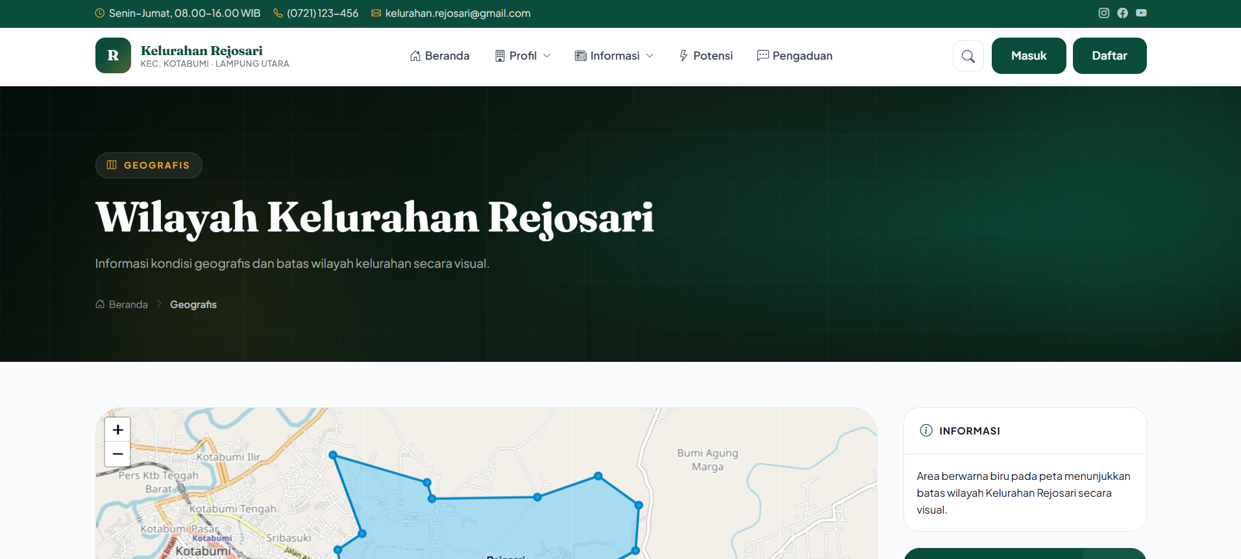Click the office hours text Senin-Jumat
Viewport: 1241px width, 559px height.
[184, 13]
